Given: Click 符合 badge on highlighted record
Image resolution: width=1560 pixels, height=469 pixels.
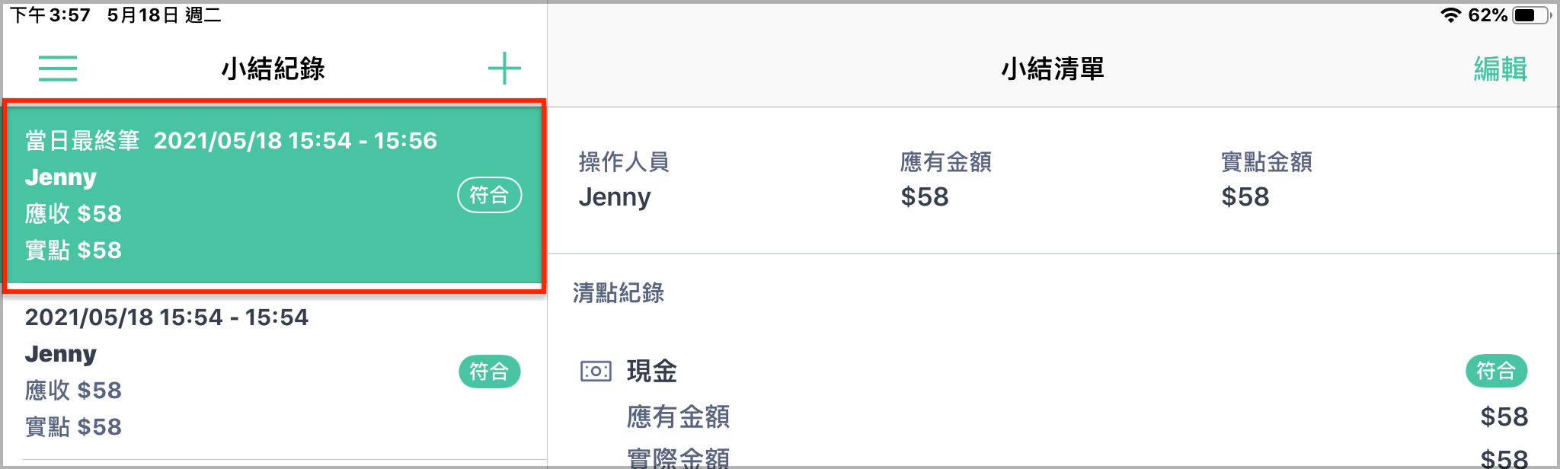Looking at the screenshot, I should tap(489, 196).
